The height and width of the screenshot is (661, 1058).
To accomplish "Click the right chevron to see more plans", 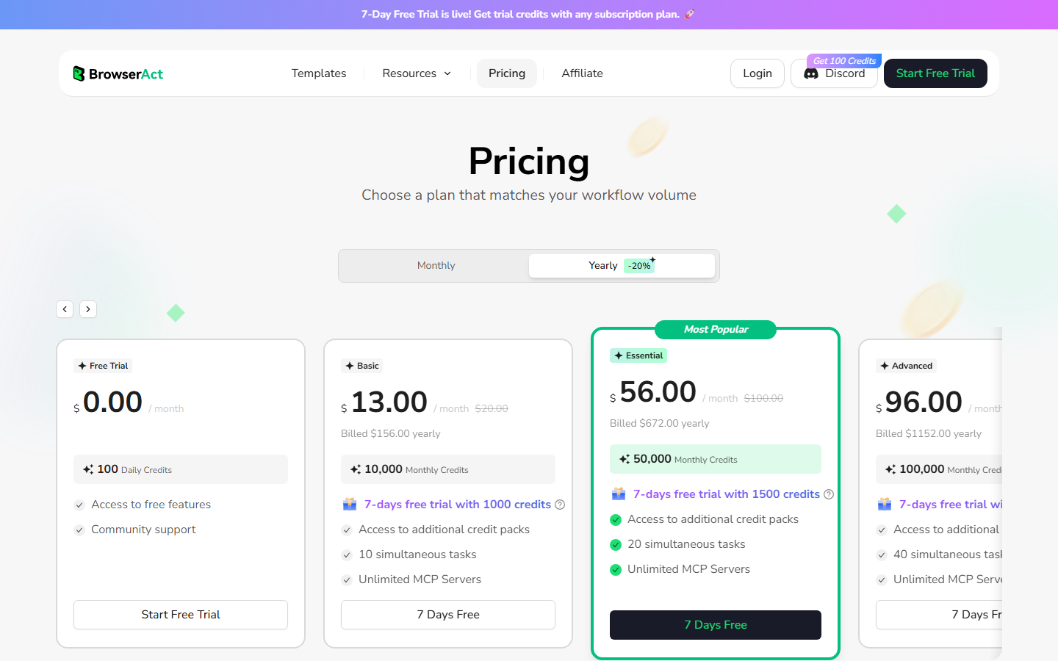I will [88, 309].
